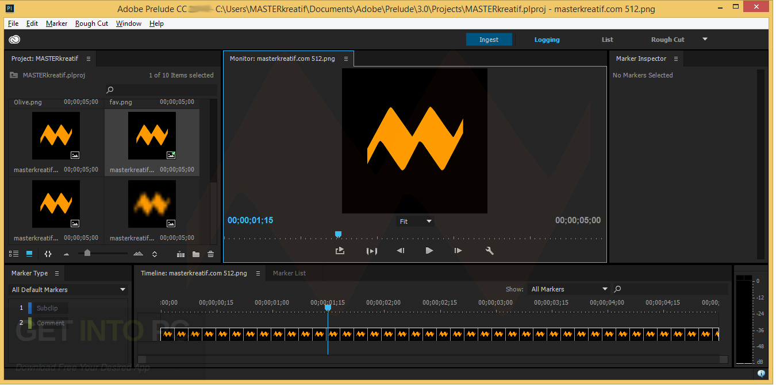Open the Show All Markers dropdown
The width and height of the screenshot is (776, 385).
pyautogui.click(x=568, y=289)
